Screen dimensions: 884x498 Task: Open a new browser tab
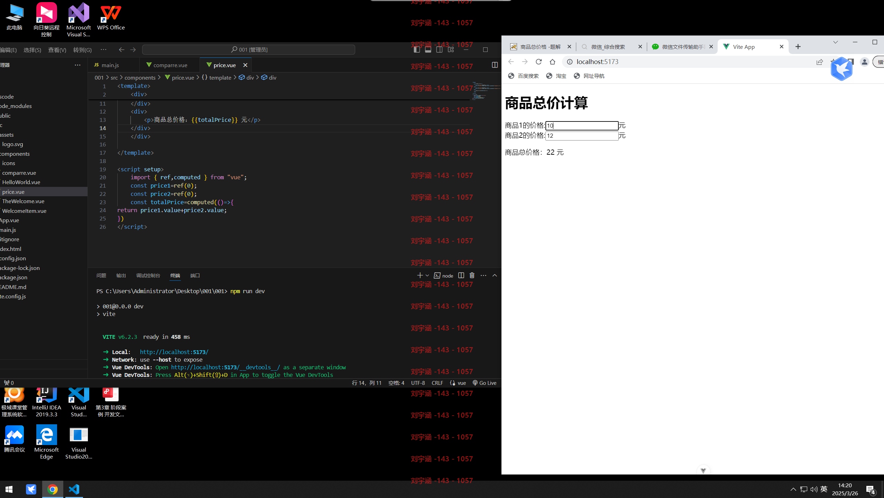tap(798, 47)
